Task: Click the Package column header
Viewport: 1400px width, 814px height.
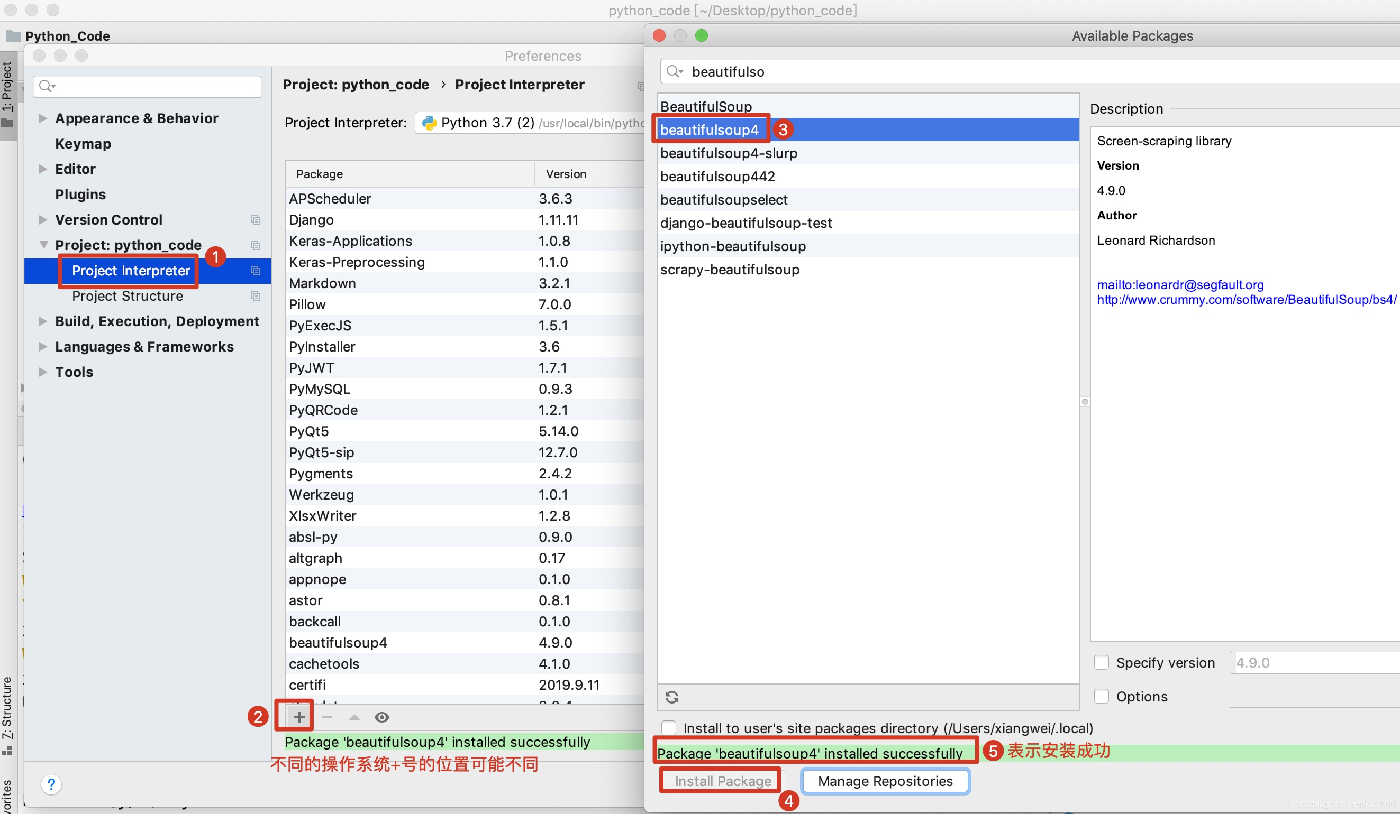Action: [x=410, y=174]
